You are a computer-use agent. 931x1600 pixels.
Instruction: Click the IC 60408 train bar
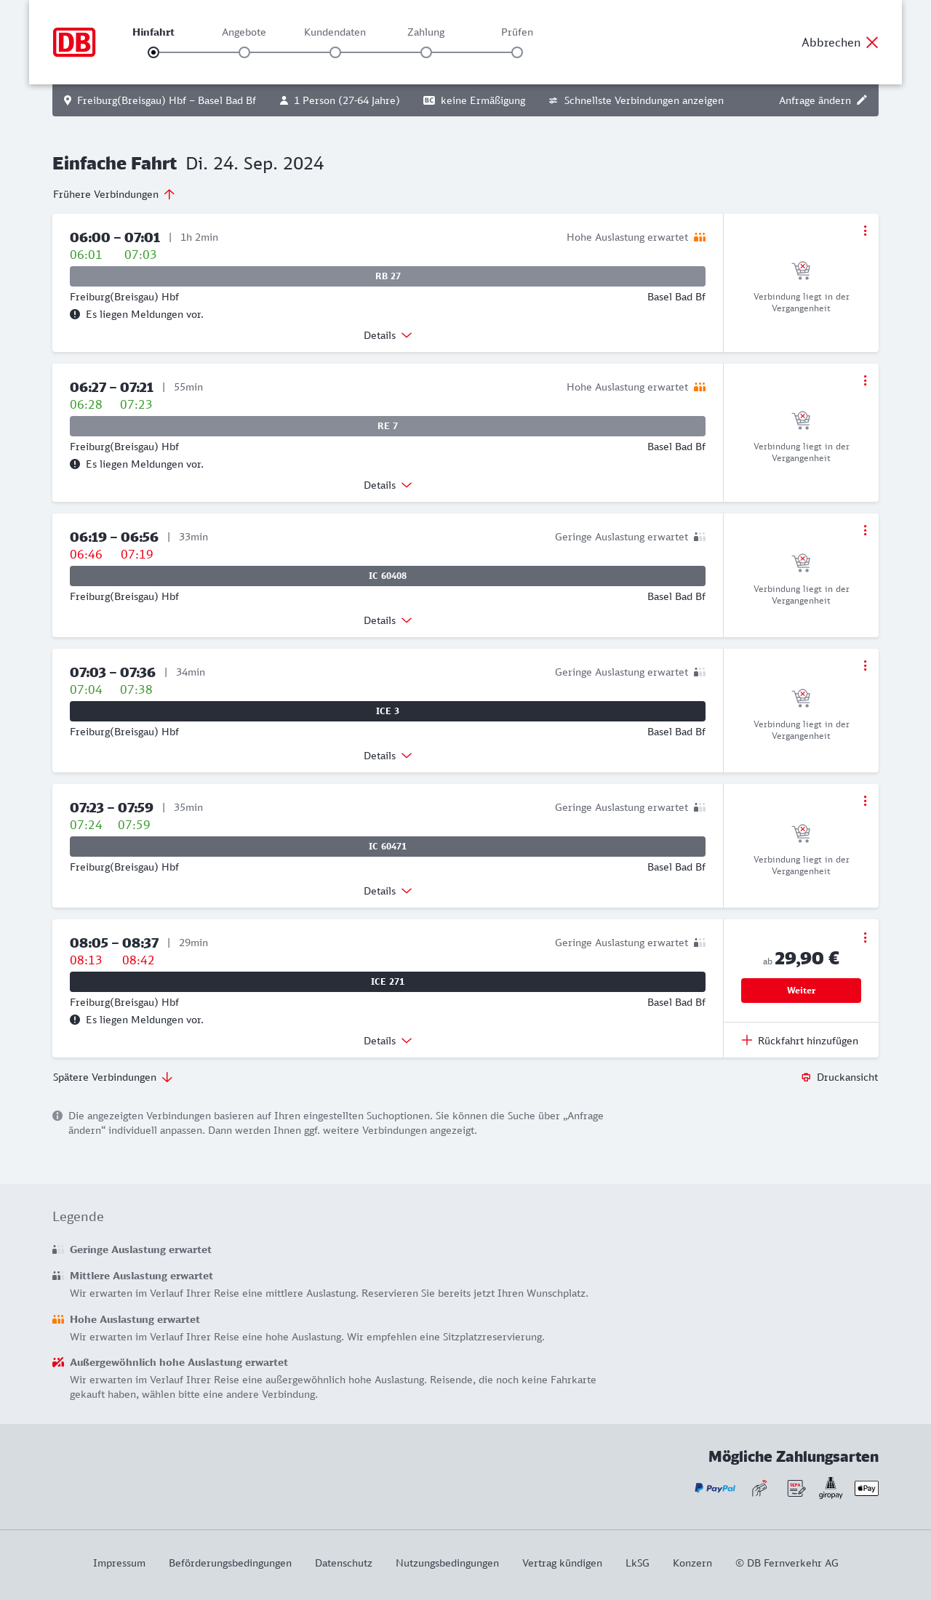tap(388, 576)
